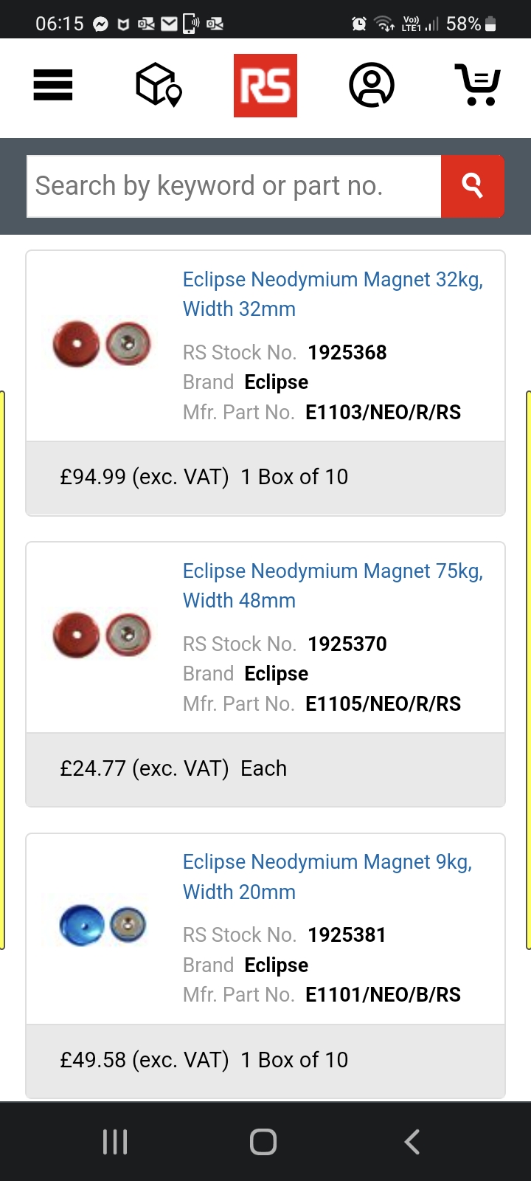Tap the parcel tracking location icon
Viewport: 531px width, 1181px height.
coord(159,85)
